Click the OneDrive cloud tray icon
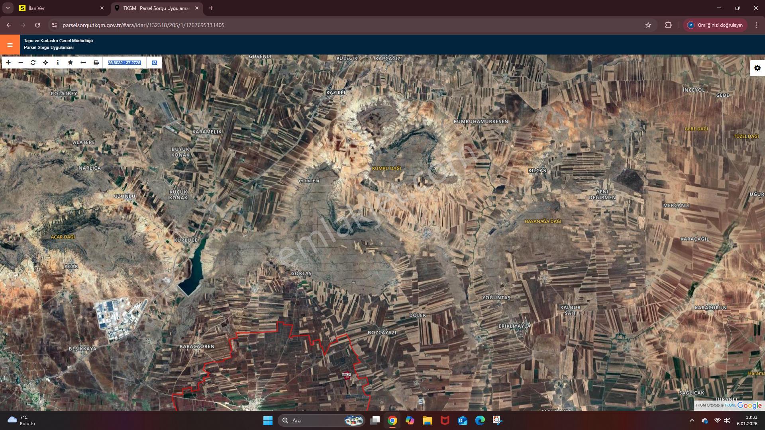 [x=705, y=420]
